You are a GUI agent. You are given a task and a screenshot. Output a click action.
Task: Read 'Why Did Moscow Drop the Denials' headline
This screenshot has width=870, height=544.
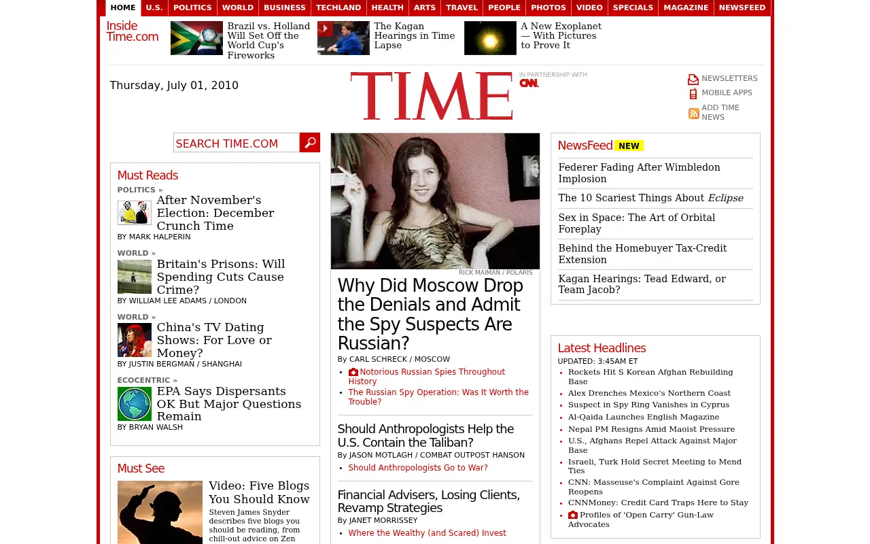[430, 314]
